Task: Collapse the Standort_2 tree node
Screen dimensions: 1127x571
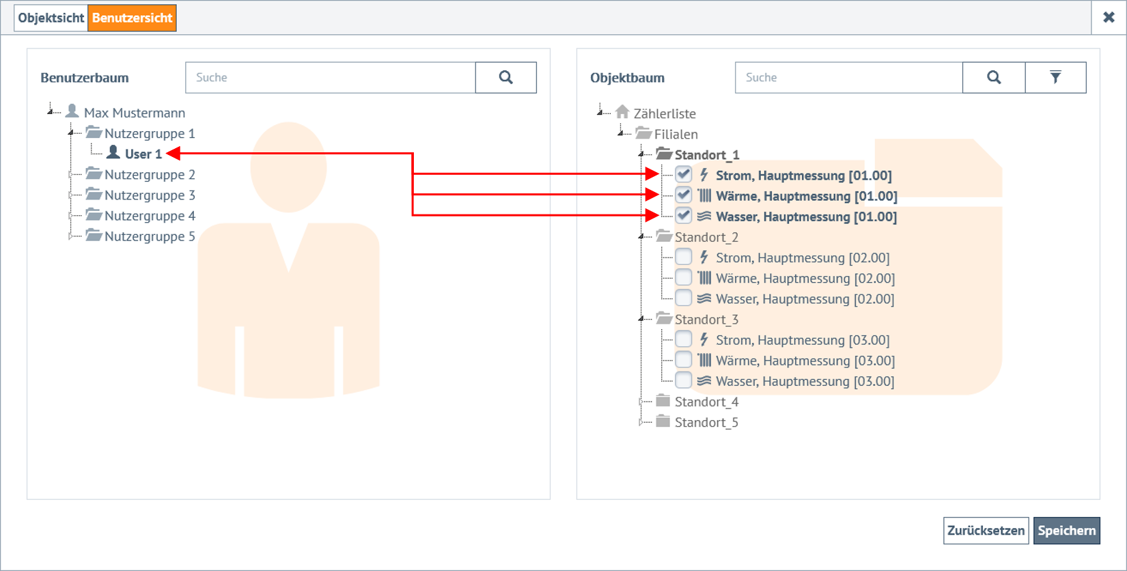Action: tap(641, 237)
